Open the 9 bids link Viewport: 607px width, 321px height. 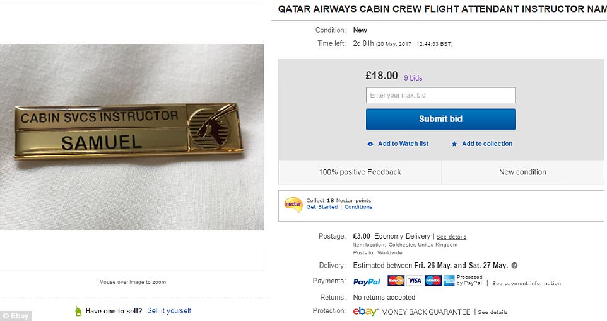(413, 78)
